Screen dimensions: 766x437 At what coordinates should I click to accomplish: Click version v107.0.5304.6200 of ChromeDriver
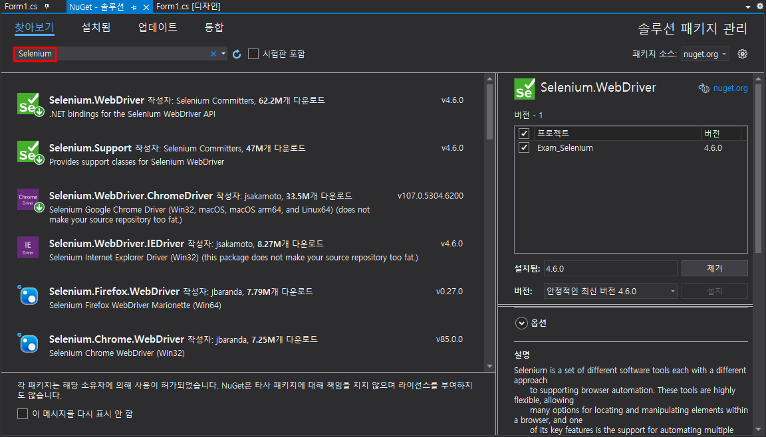click(430, 195)
